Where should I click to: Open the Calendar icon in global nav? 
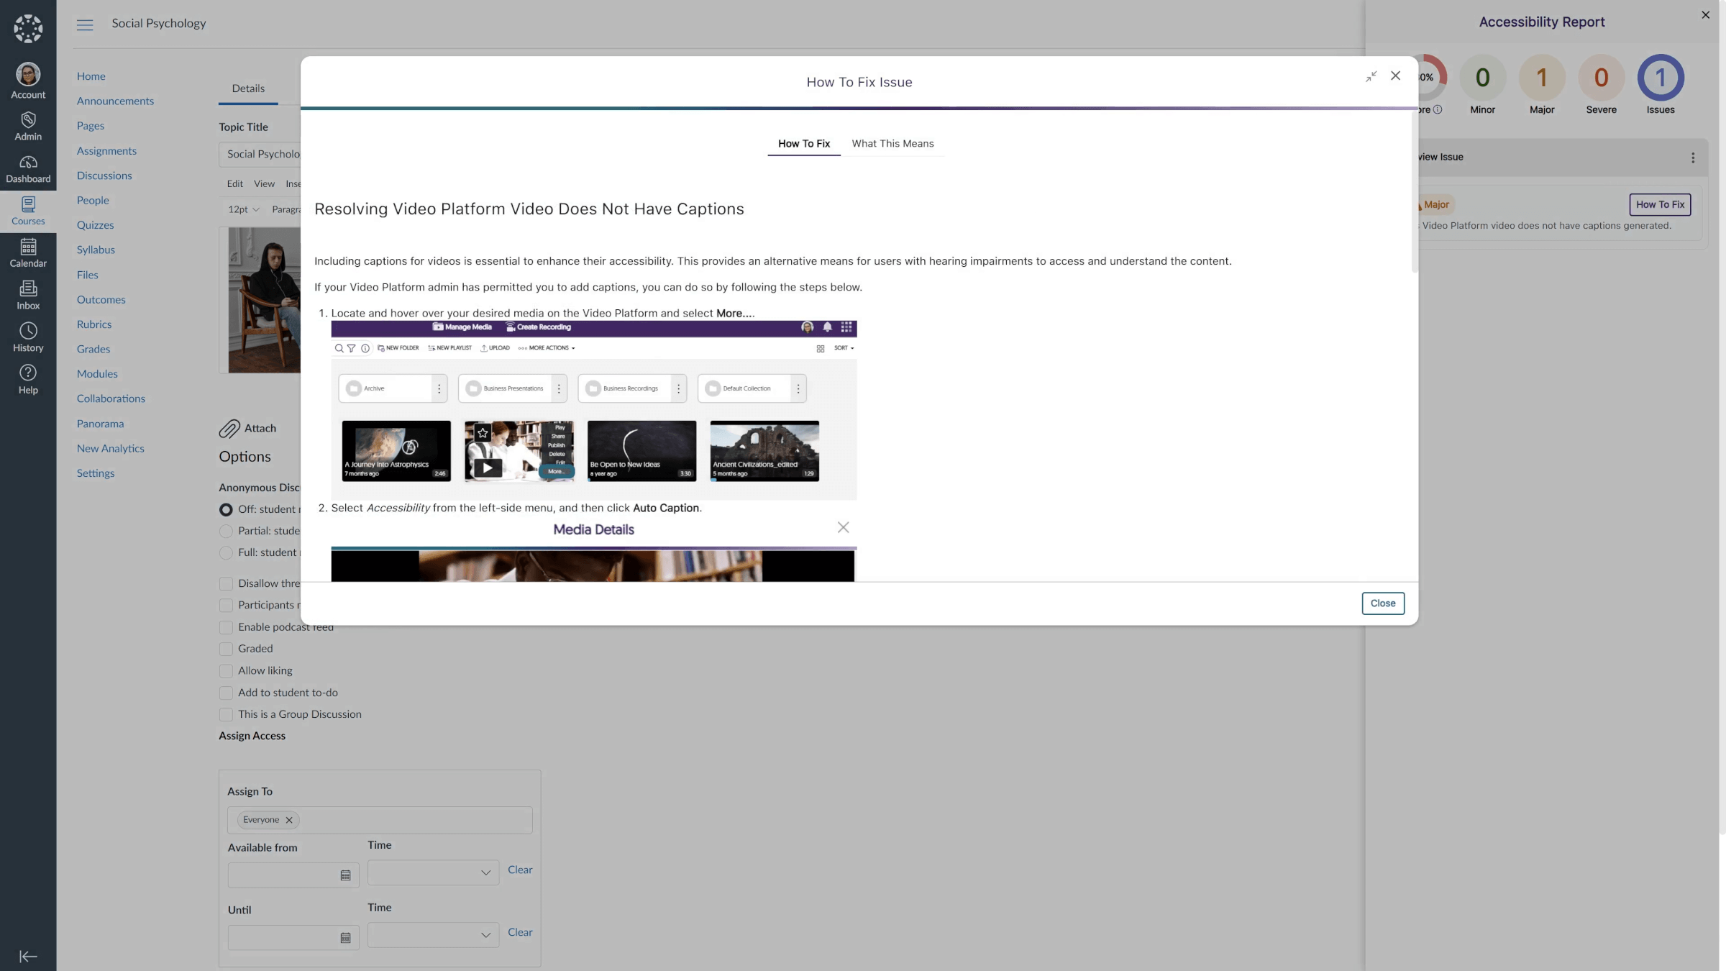28,253
